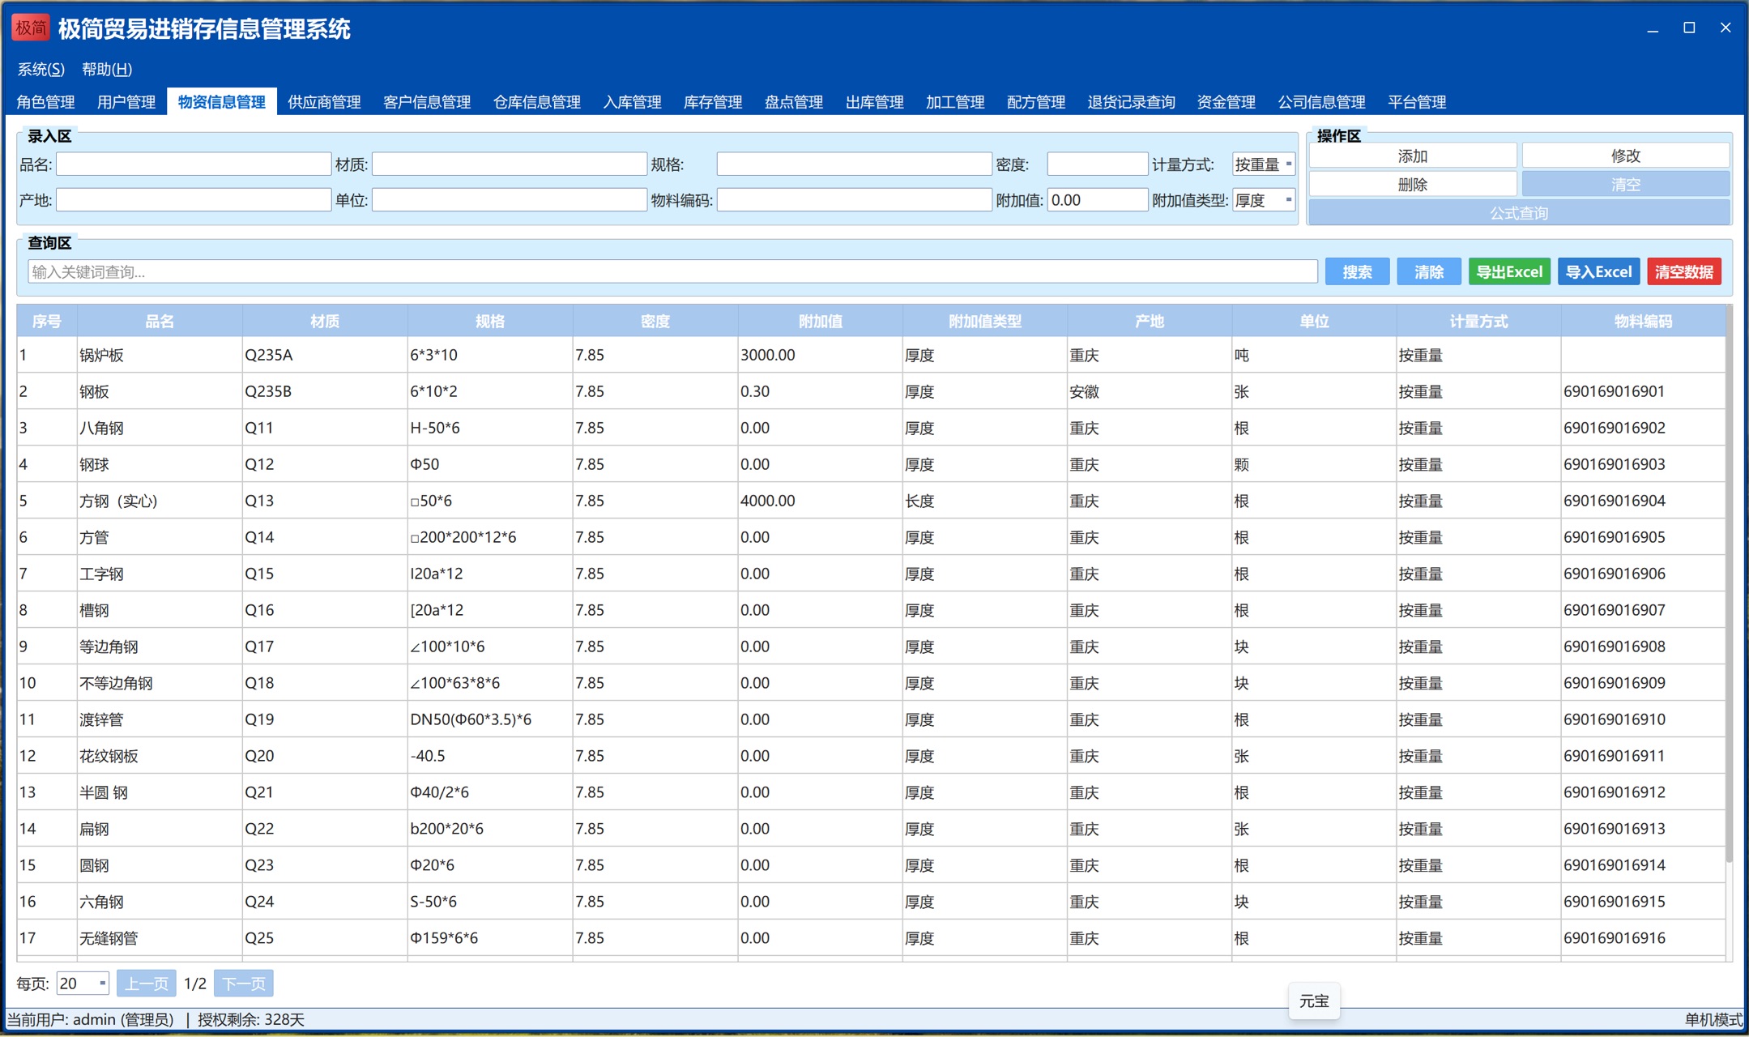Switch to the 入库管理 tab

tap(632, 102)
